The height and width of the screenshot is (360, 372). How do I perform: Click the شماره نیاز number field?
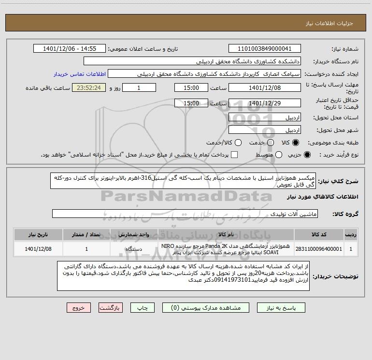265,49
